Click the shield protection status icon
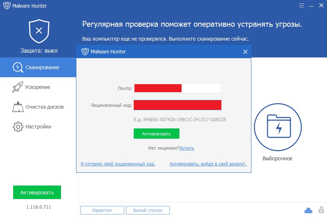 click(x=39, y=31)
